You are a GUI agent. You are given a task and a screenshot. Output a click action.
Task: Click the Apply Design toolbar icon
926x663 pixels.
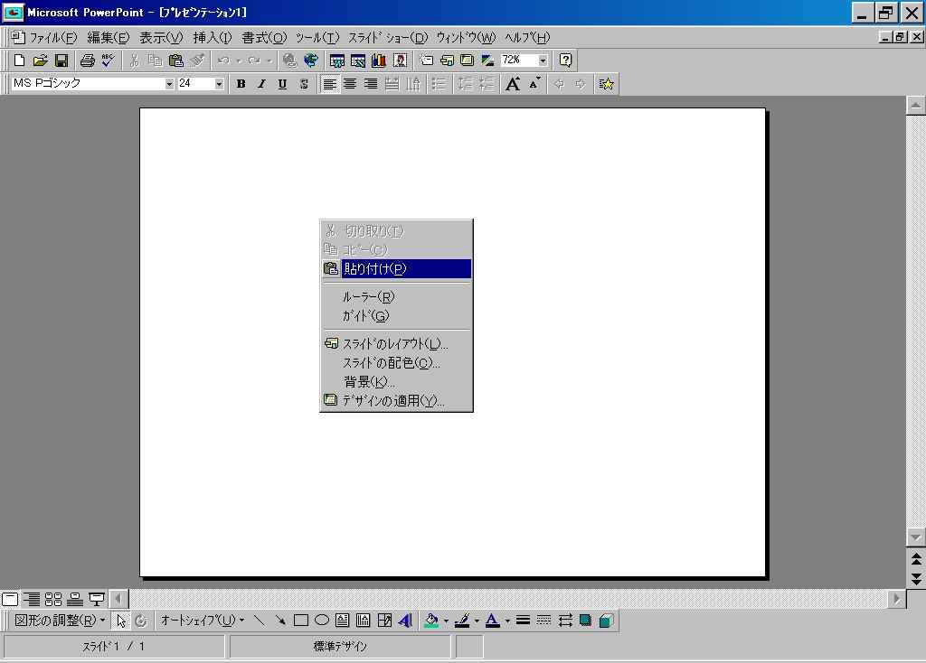[x=468, y=61]
